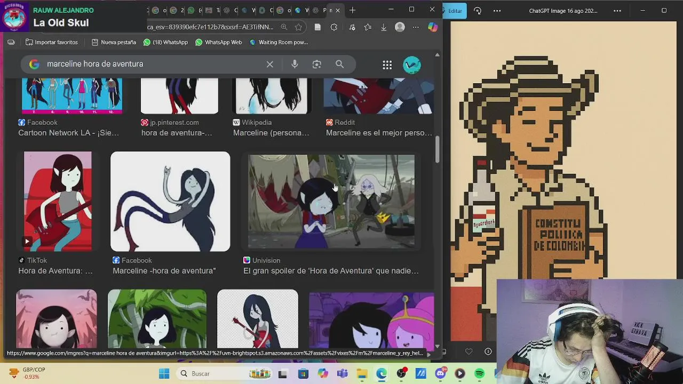Open Google Lens image search icon

[317, 64]
